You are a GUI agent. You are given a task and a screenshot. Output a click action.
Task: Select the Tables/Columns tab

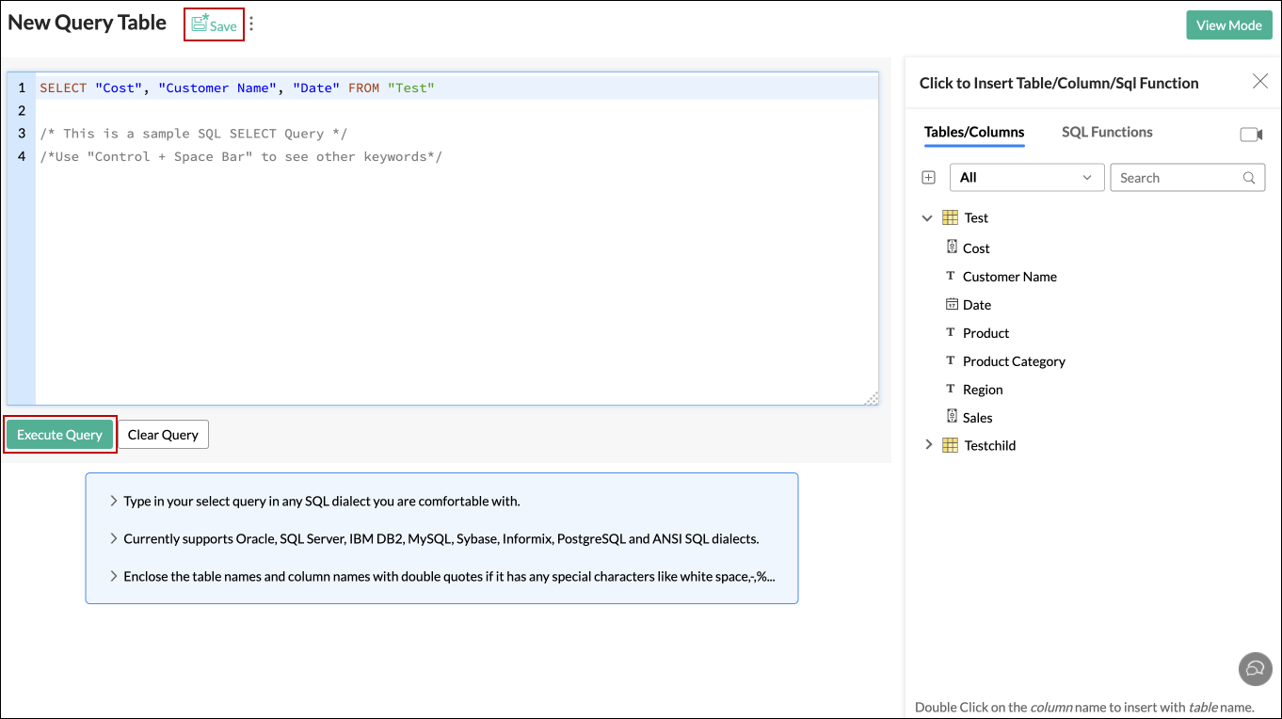point(974,132)
